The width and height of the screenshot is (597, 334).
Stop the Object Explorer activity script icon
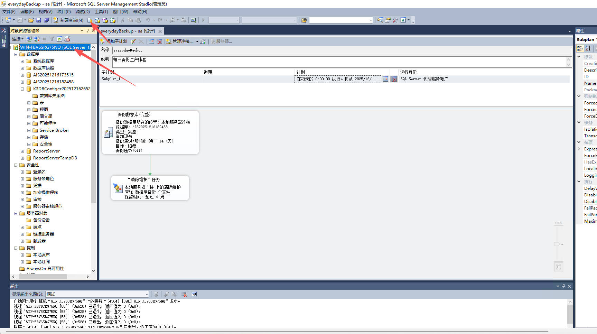point(67,39)
